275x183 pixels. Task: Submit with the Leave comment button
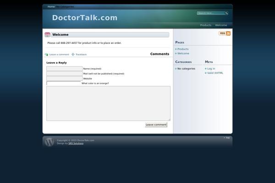click(x=156, y=125)
